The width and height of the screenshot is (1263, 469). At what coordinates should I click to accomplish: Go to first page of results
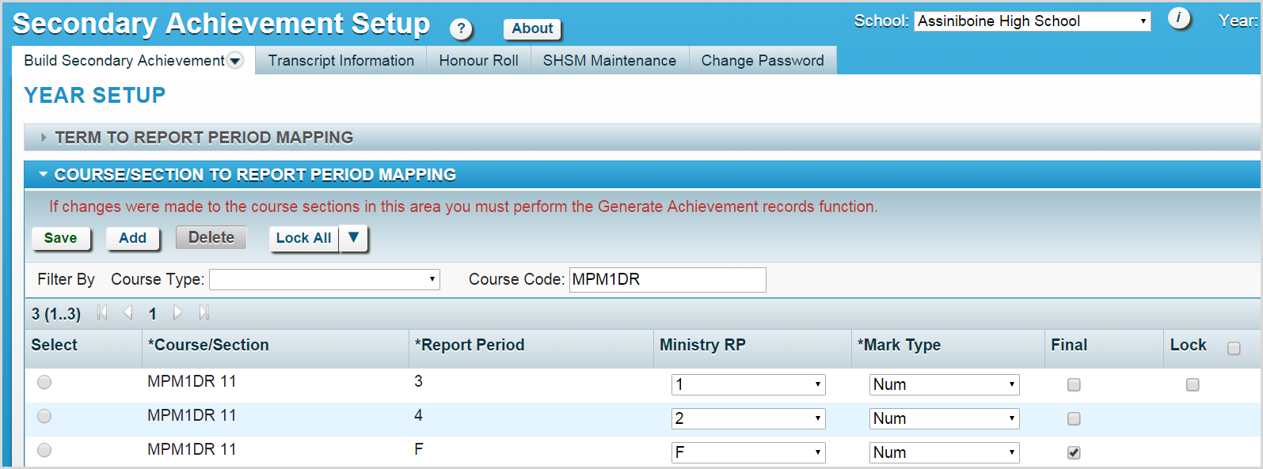pos(102,313)
